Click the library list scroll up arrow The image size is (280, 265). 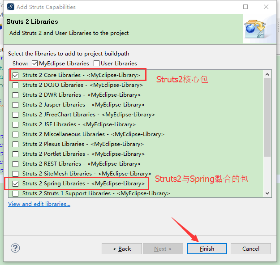[x=267, y=74]
